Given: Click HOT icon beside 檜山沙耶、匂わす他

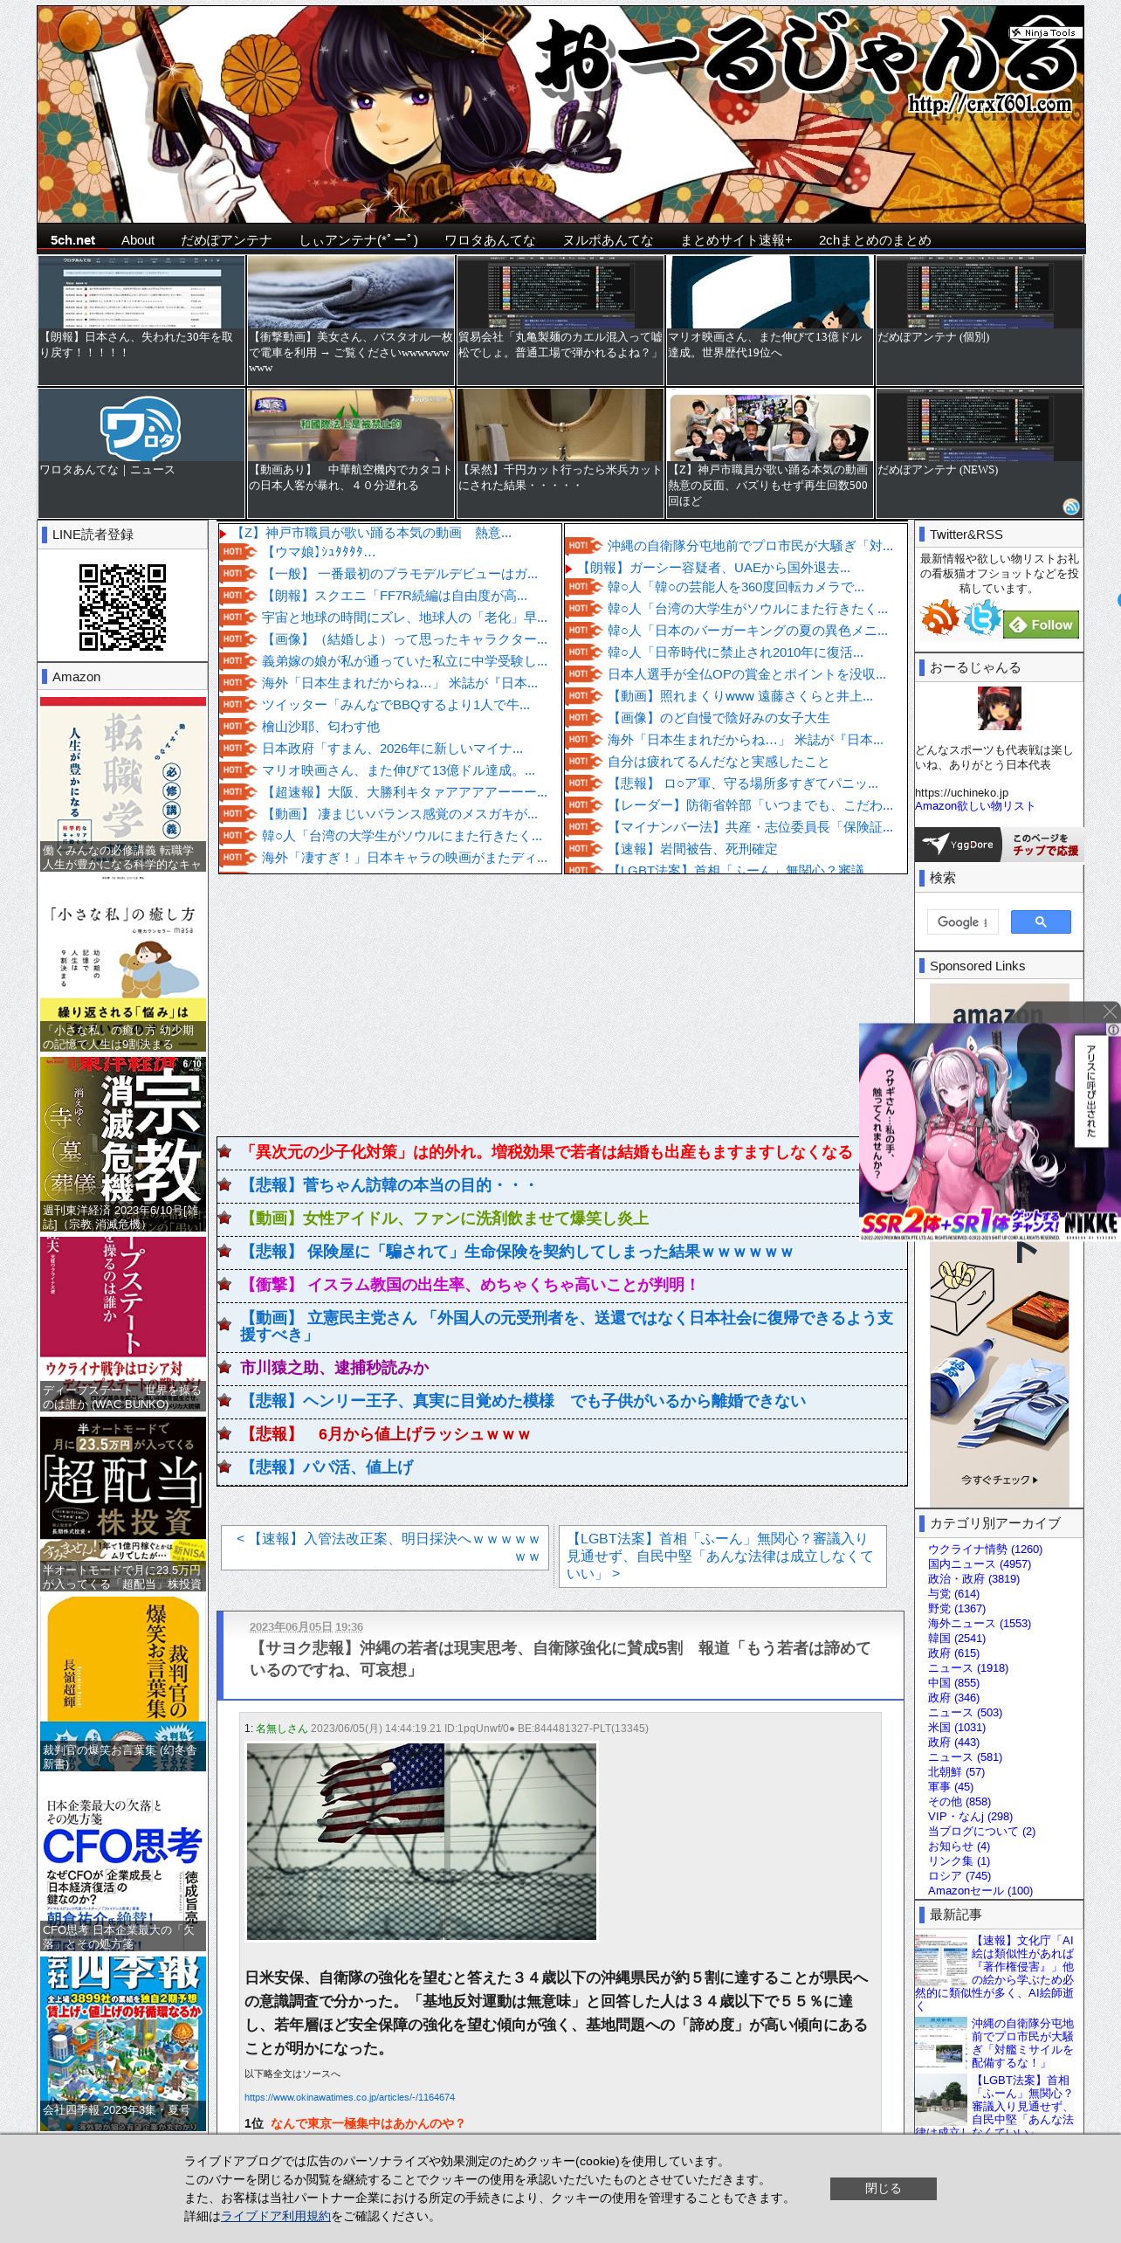Looking at the screenshot, I should [237, 727].
